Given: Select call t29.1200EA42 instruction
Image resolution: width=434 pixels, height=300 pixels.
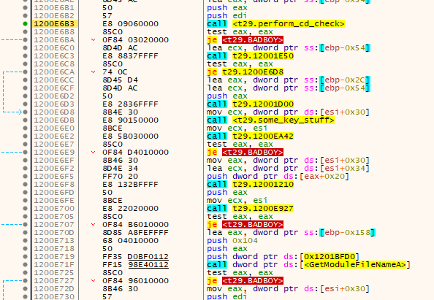Looking at the screenshot, I should point(250,136).
